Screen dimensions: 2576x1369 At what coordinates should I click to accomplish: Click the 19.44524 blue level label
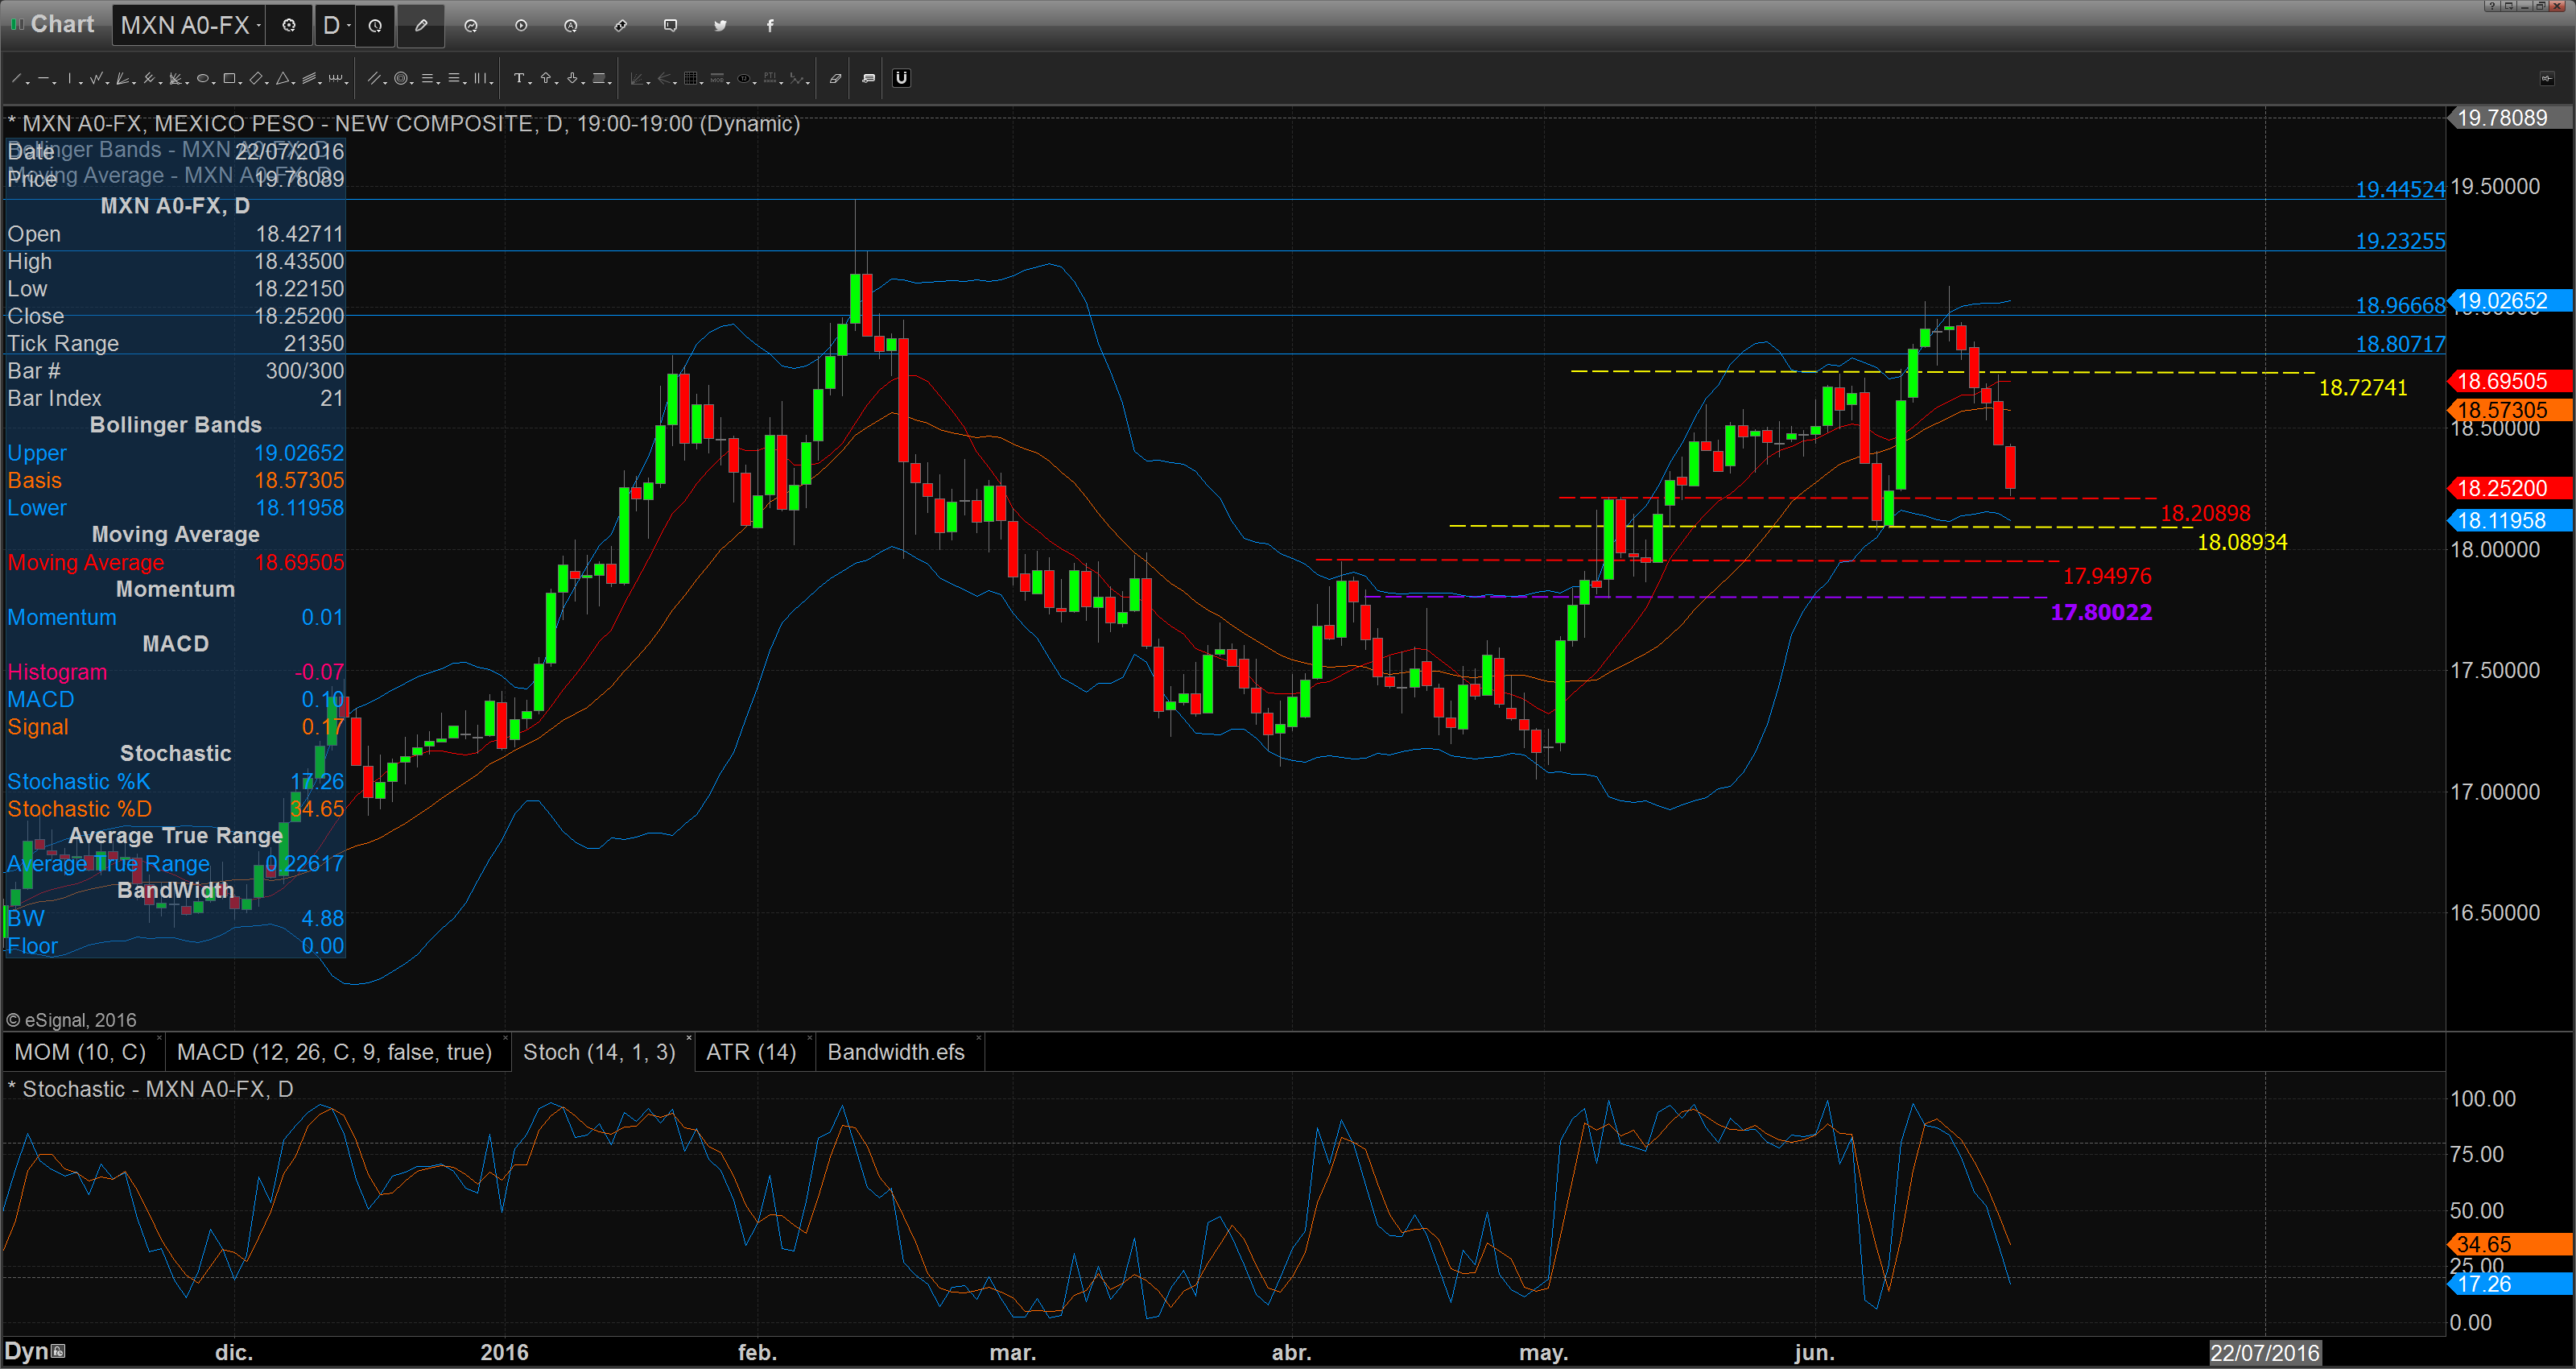pos(2400,189)
